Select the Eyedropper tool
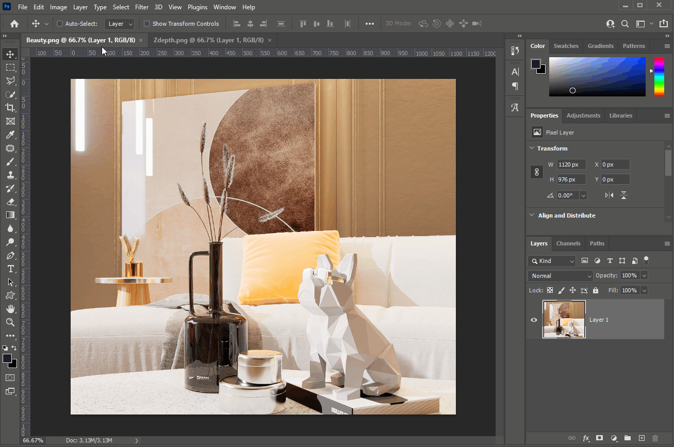Screen dimensions: 674x447 [x=10, y=135]
